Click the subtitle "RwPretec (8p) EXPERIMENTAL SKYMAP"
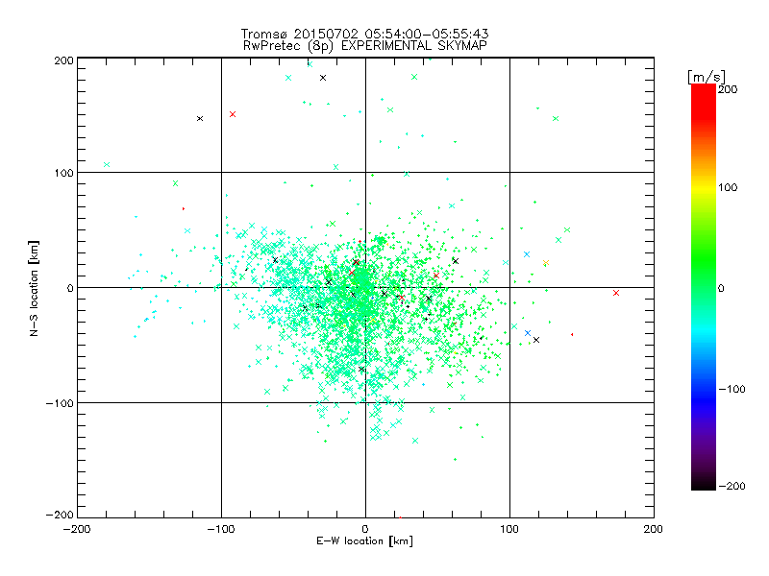The width and height of the screenshot is (769, 576). (x=364, y=45)
